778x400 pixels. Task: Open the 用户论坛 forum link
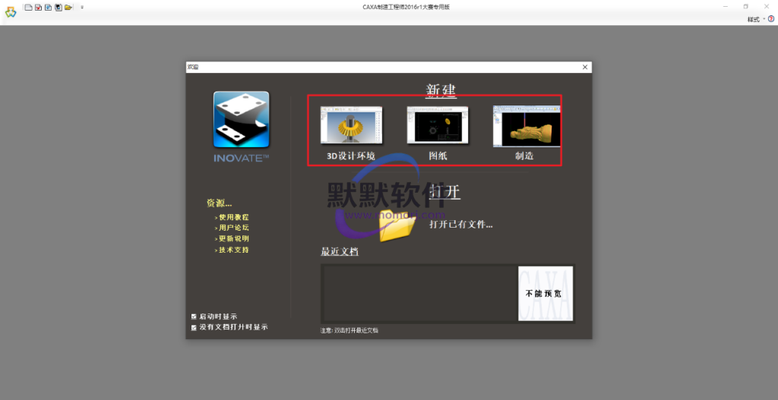click(233, 228)
